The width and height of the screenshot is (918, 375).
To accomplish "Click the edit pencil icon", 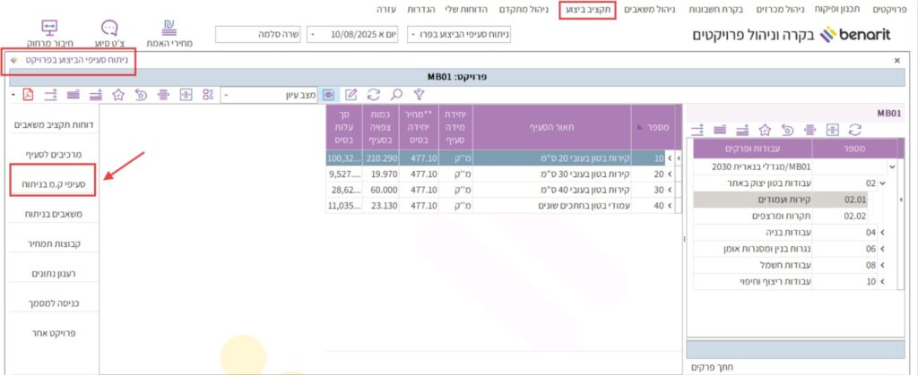I will 351,94.
